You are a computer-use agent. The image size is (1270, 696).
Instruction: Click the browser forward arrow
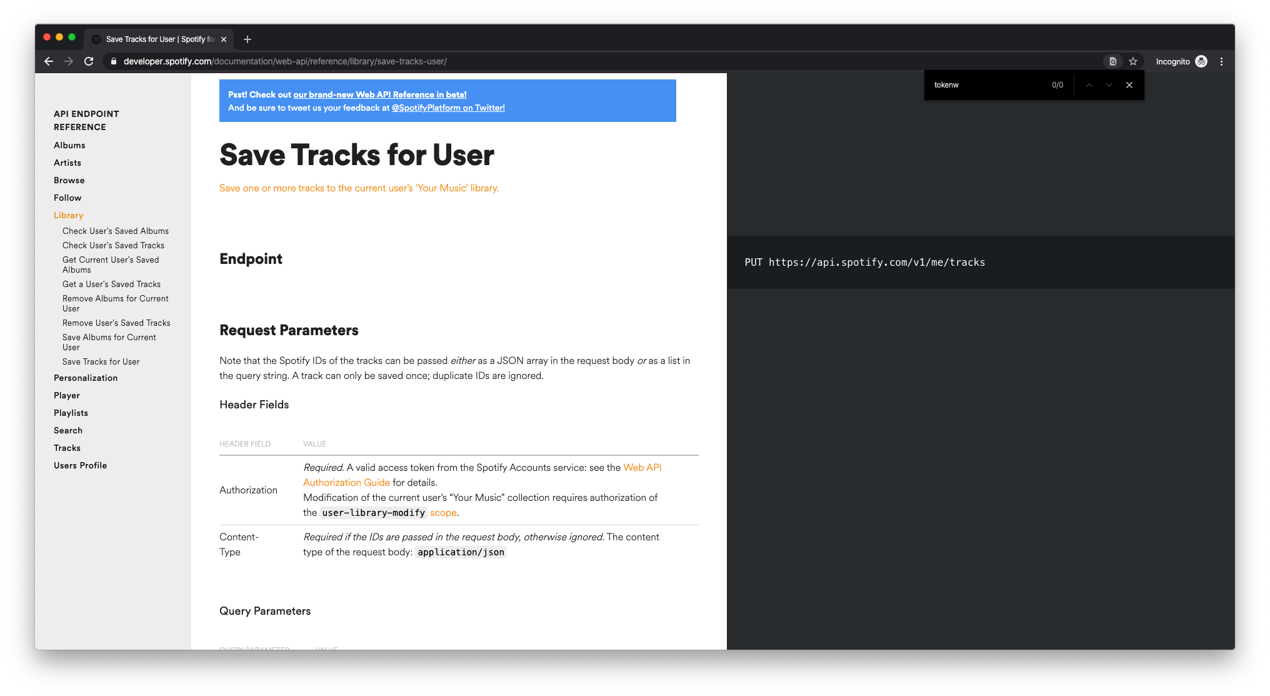point(69,61)
